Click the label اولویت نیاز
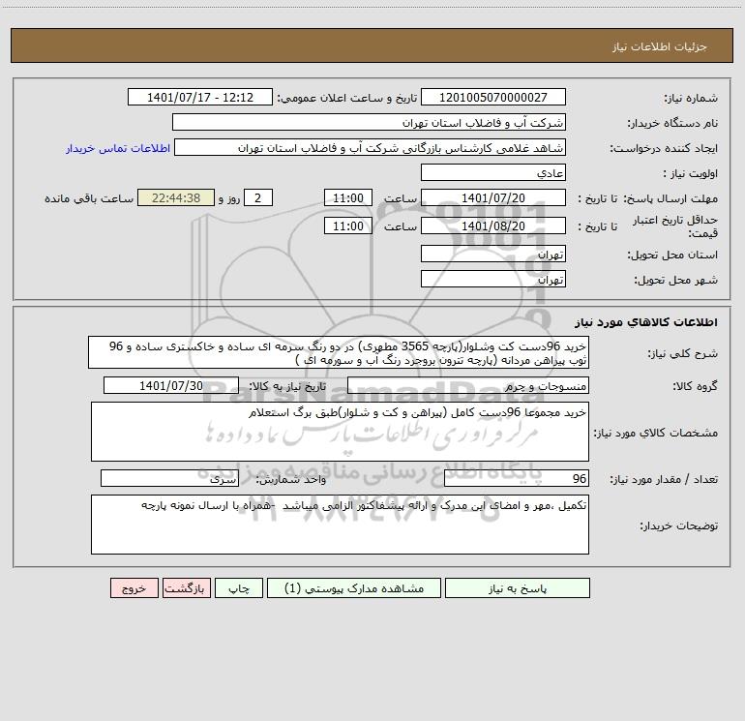This screenshot has height=721, width=745. tap(691, 174)
